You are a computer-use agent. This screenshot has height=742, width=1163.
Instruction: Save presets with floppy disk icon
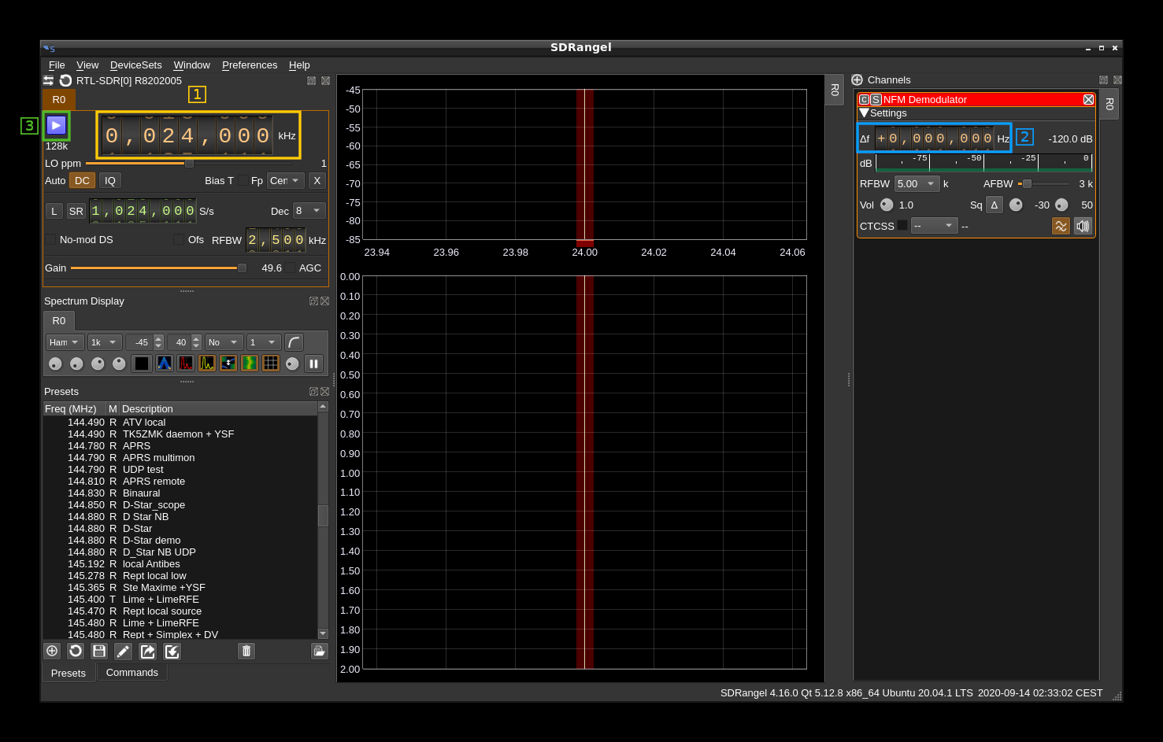pyautogui.click(x=99, y=651)
